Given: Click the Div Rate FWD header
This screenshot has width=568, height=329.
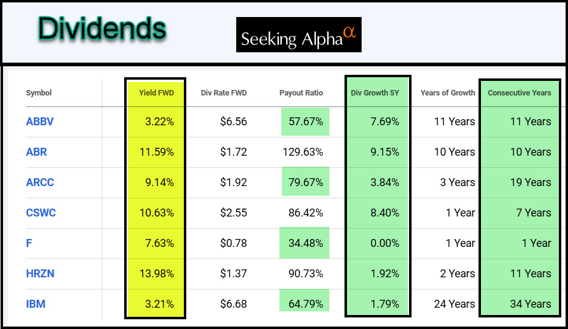Looking at the screenshot, I should click(x=224, y=93).
